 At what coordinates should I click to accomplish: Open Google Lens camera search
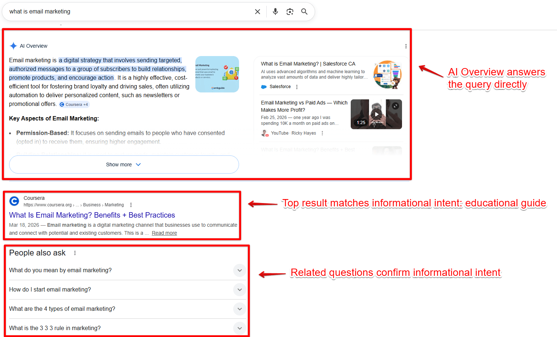pos(290,11)
